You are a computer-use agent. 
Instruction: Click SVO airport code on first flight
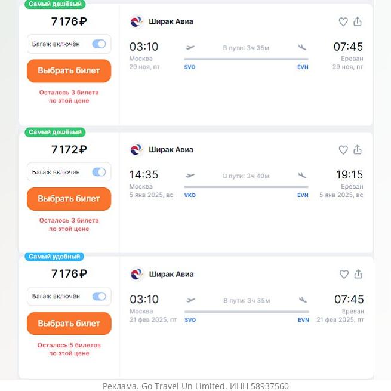tap(190, 67)
